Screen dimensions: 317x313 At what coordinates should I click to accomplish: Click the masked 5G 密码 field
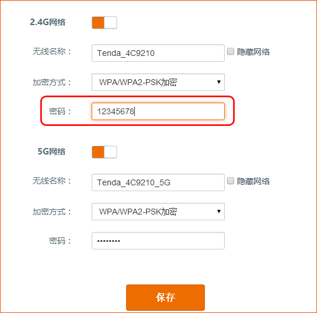pos(158,241)
